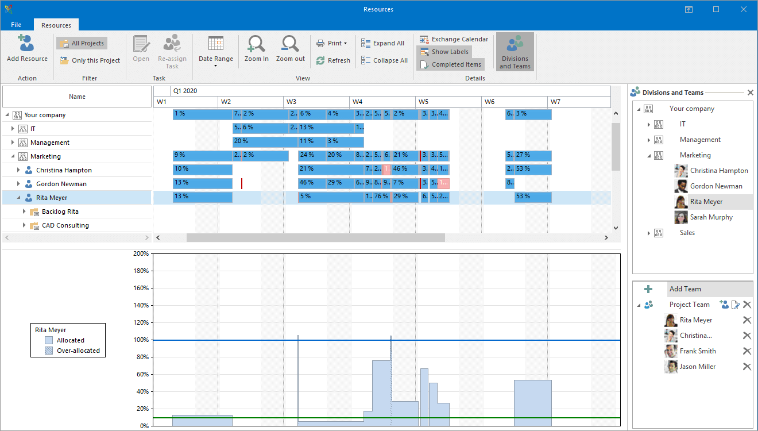Screen dimensions: 758x431
Task: Select the CAD Consulting folder icon
Action: coord(34,225)
